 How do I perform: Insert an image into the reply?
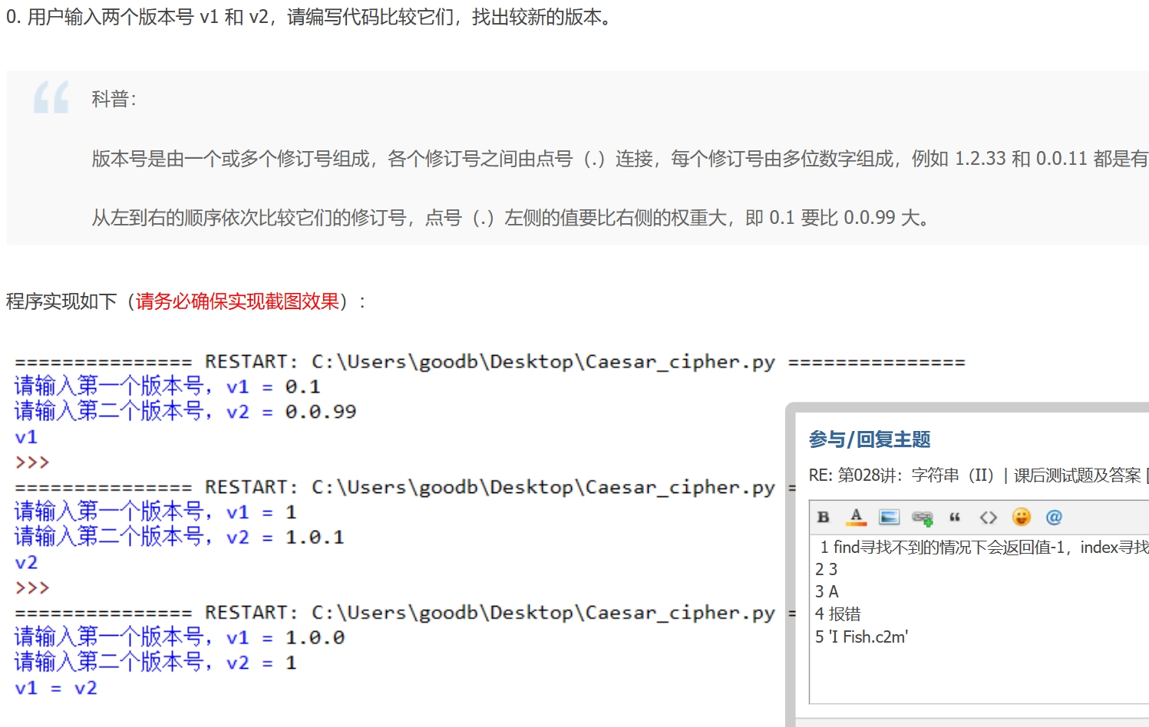(x=890, y=517)
